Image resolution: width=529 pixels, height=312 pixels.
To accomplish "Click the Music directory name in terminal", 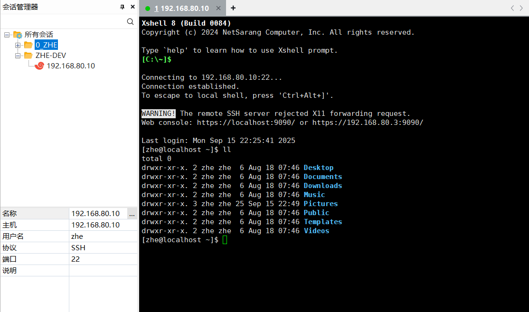I will coord(314,195).
